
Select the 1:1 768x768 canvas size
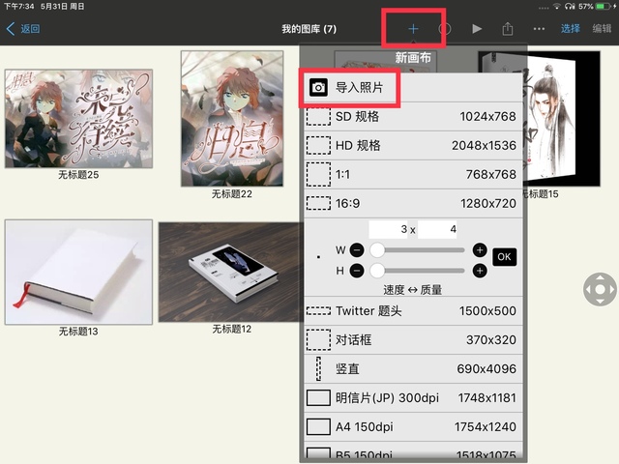[x=411, y=175]
